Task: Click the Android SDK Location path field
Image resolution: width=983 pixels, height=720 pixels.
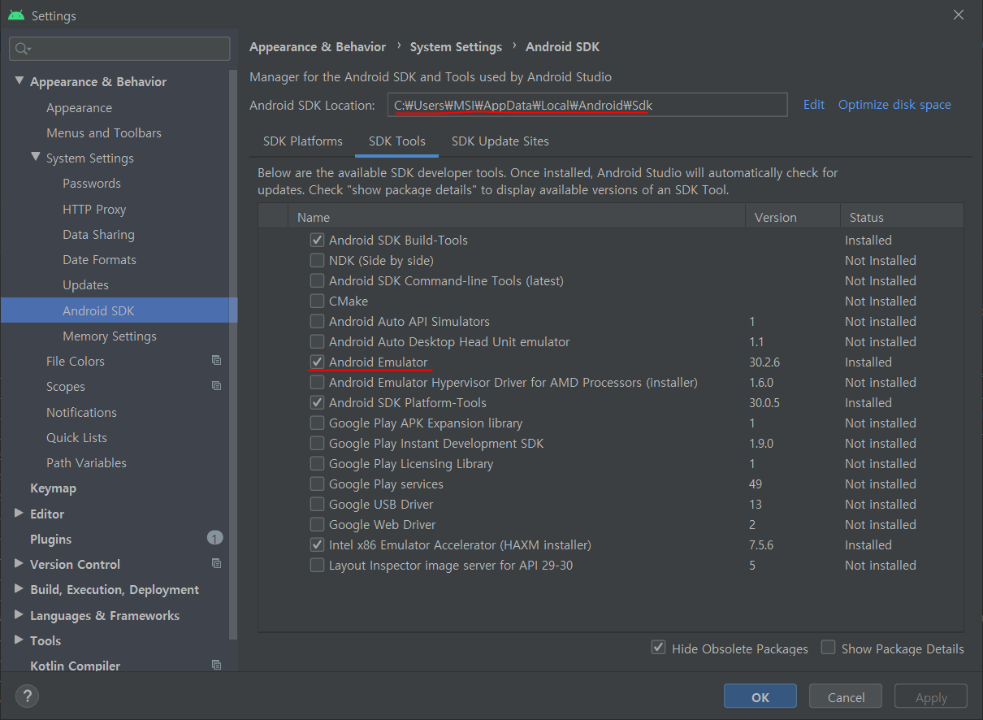Action: click(587, 105)
